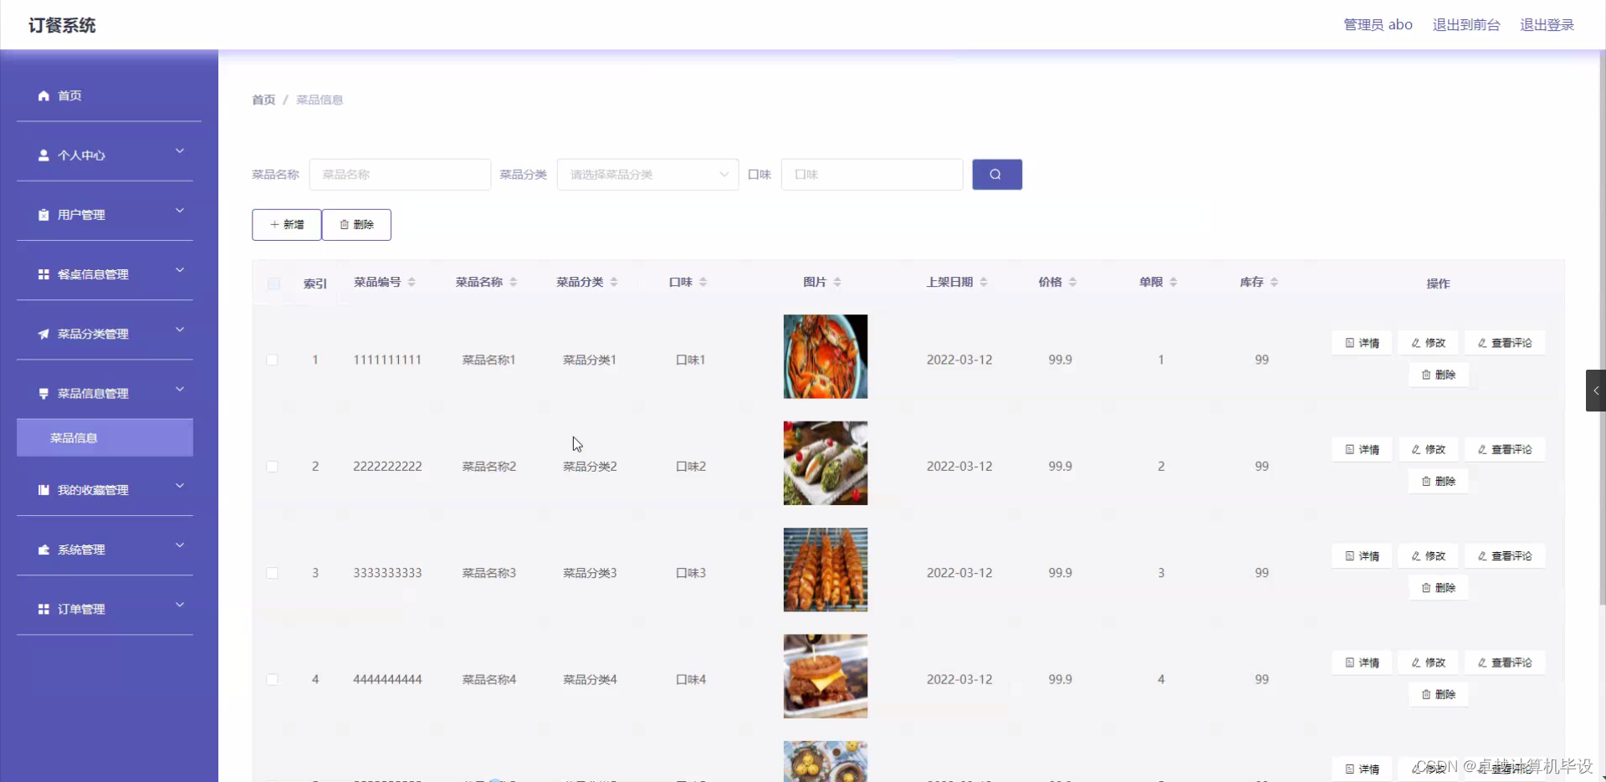This screenshot has height=782, width=1606.
Task: Select 退出登录 in the top navigation
Action: coord(1547,24)
